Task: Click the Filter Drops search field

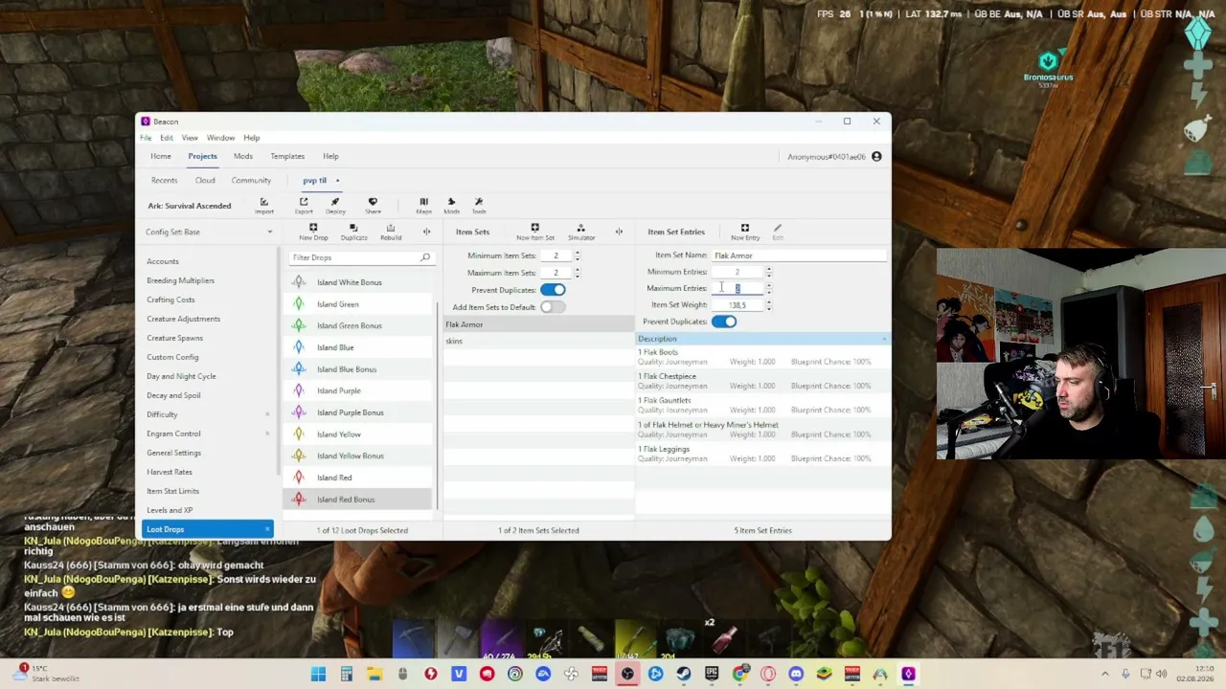Action: [361, 257]
